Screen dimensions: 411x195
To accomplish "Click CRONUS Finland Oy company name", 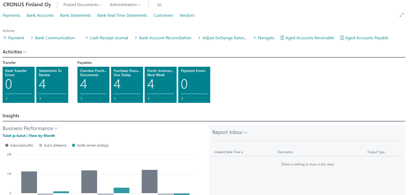I will pyautogui.click(x=27, y=5).
